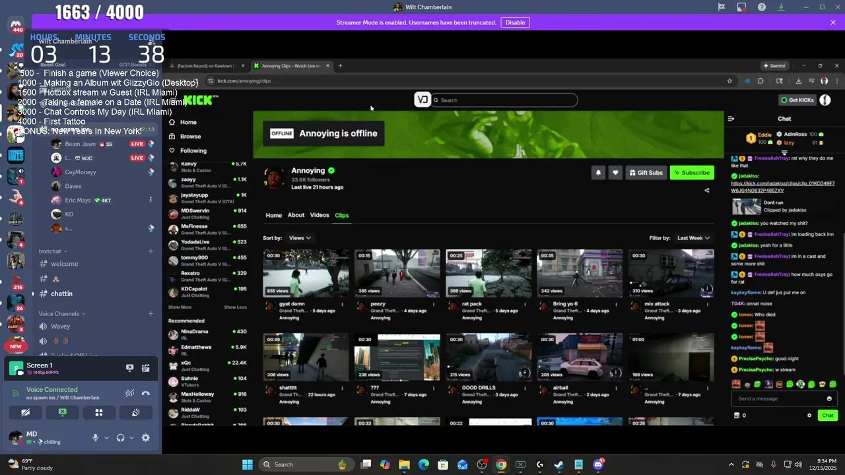
Task: Toggle noise suppression icon beside Voice Connected
Action: [x=130, y=393]
